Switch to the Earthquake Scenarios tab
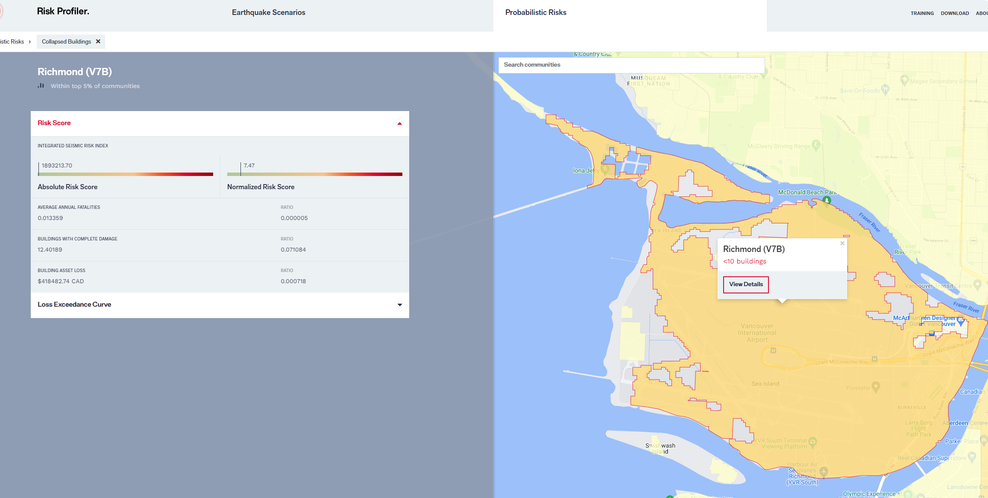Viewport: 988px width, 498px height. click(268, 12)
